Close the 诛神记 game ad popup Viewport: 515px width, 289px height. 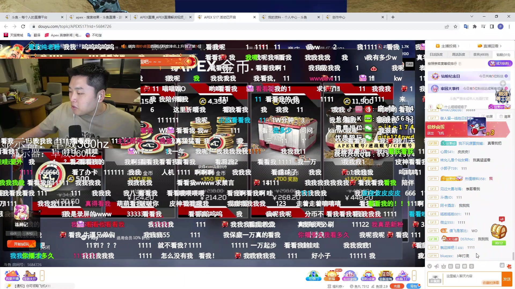[x=40, y=211]
